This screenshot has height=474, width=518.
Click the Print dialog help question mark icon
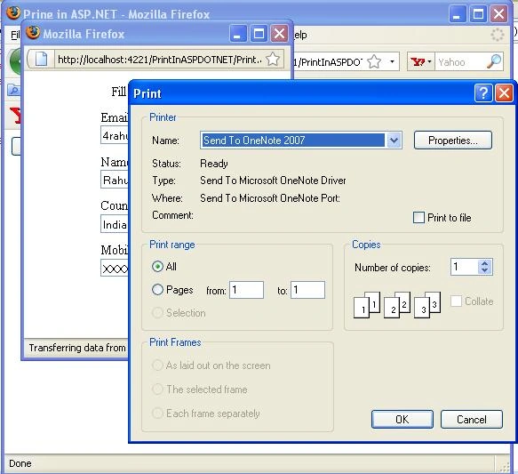(x=483, y=92)
